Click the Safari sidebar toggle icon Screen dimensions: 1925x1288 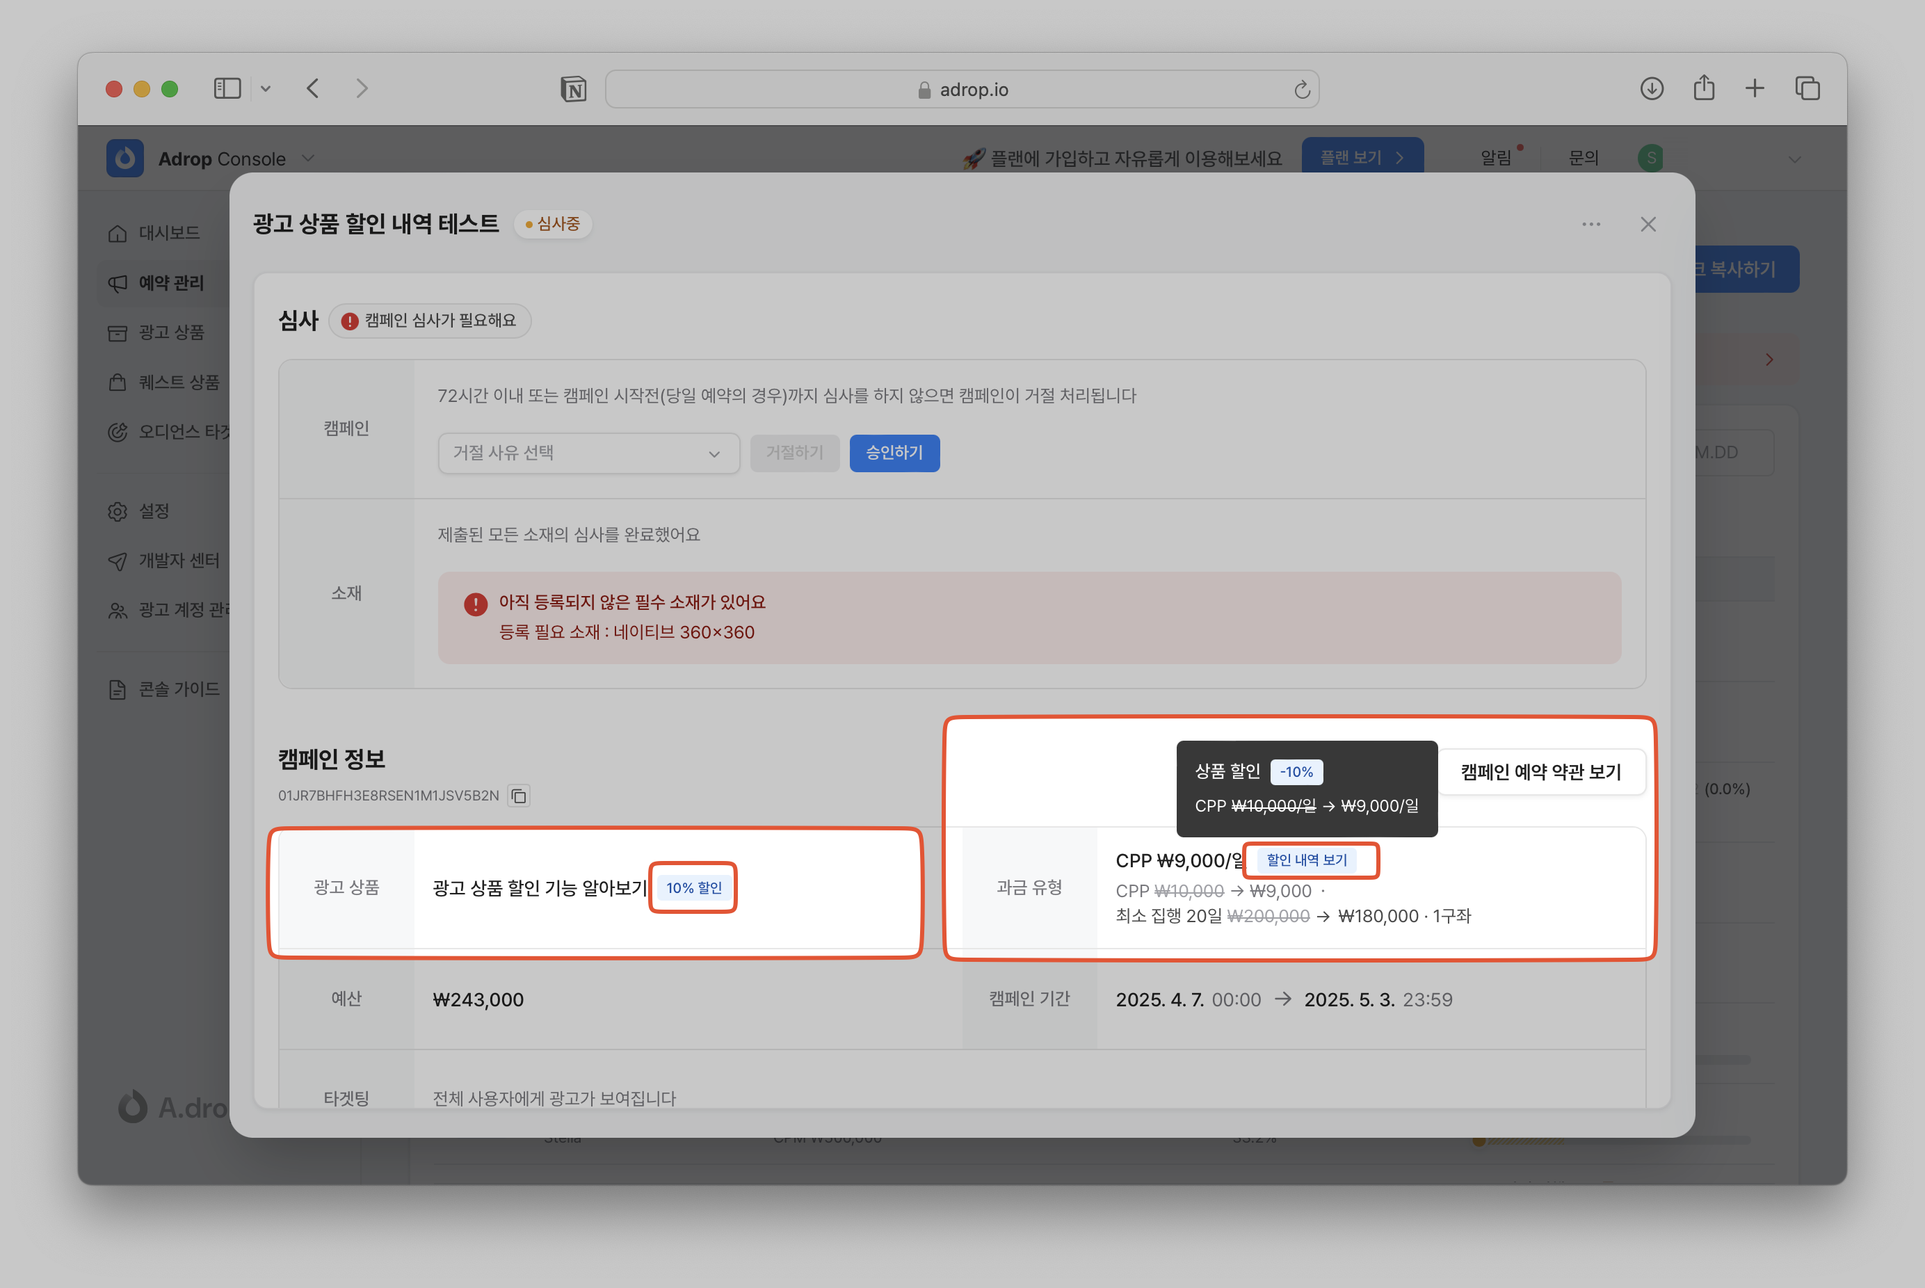(x=227, y=89)
